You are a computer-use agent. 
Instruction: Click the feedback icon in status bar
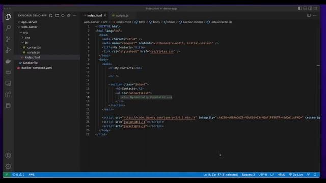308,175
